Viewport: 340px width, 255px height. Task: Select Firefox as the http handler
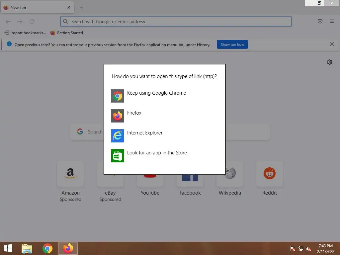(x=165, y=116)
